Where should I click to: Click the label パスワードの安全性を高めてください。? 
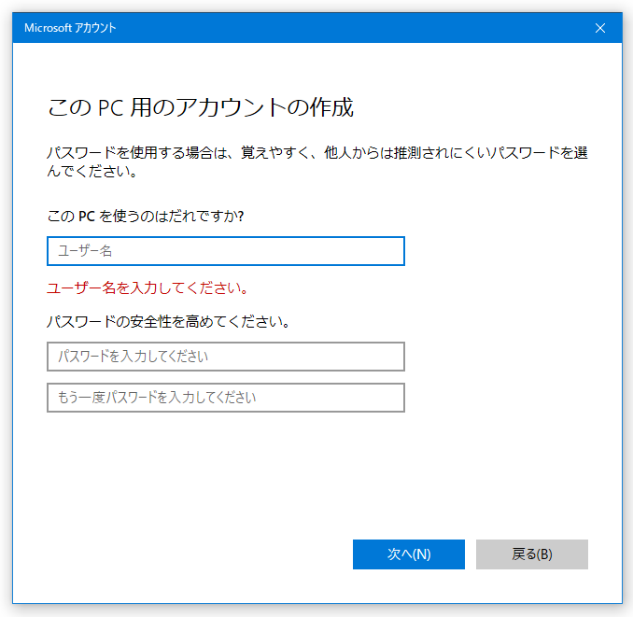(168, 322)
